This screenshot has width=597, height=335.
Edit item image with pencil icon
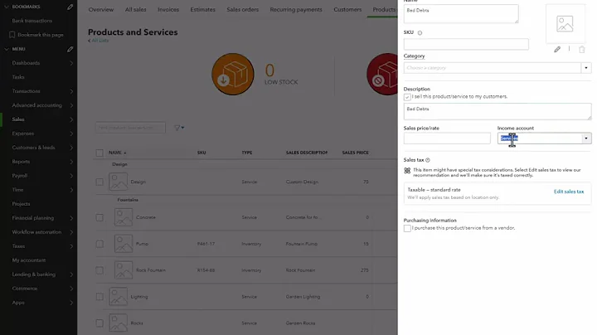tap(557, 49)
